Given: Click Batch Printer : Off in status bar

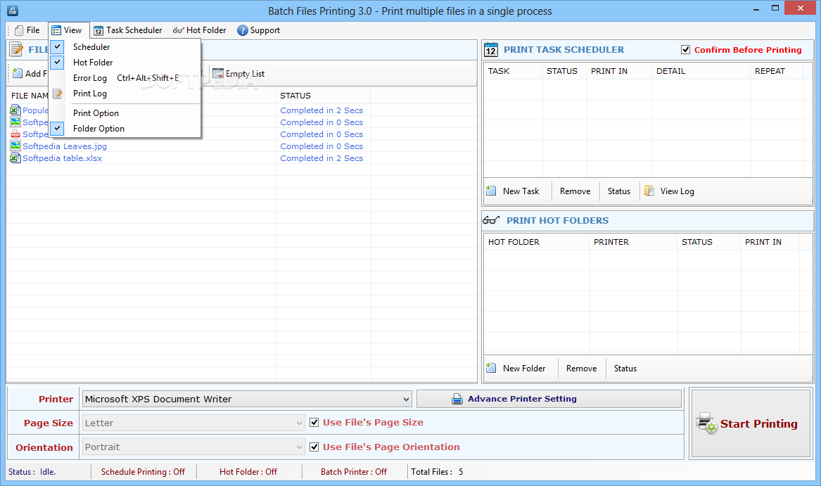Looking at the screenshot, I should click(x=354, y=472).
